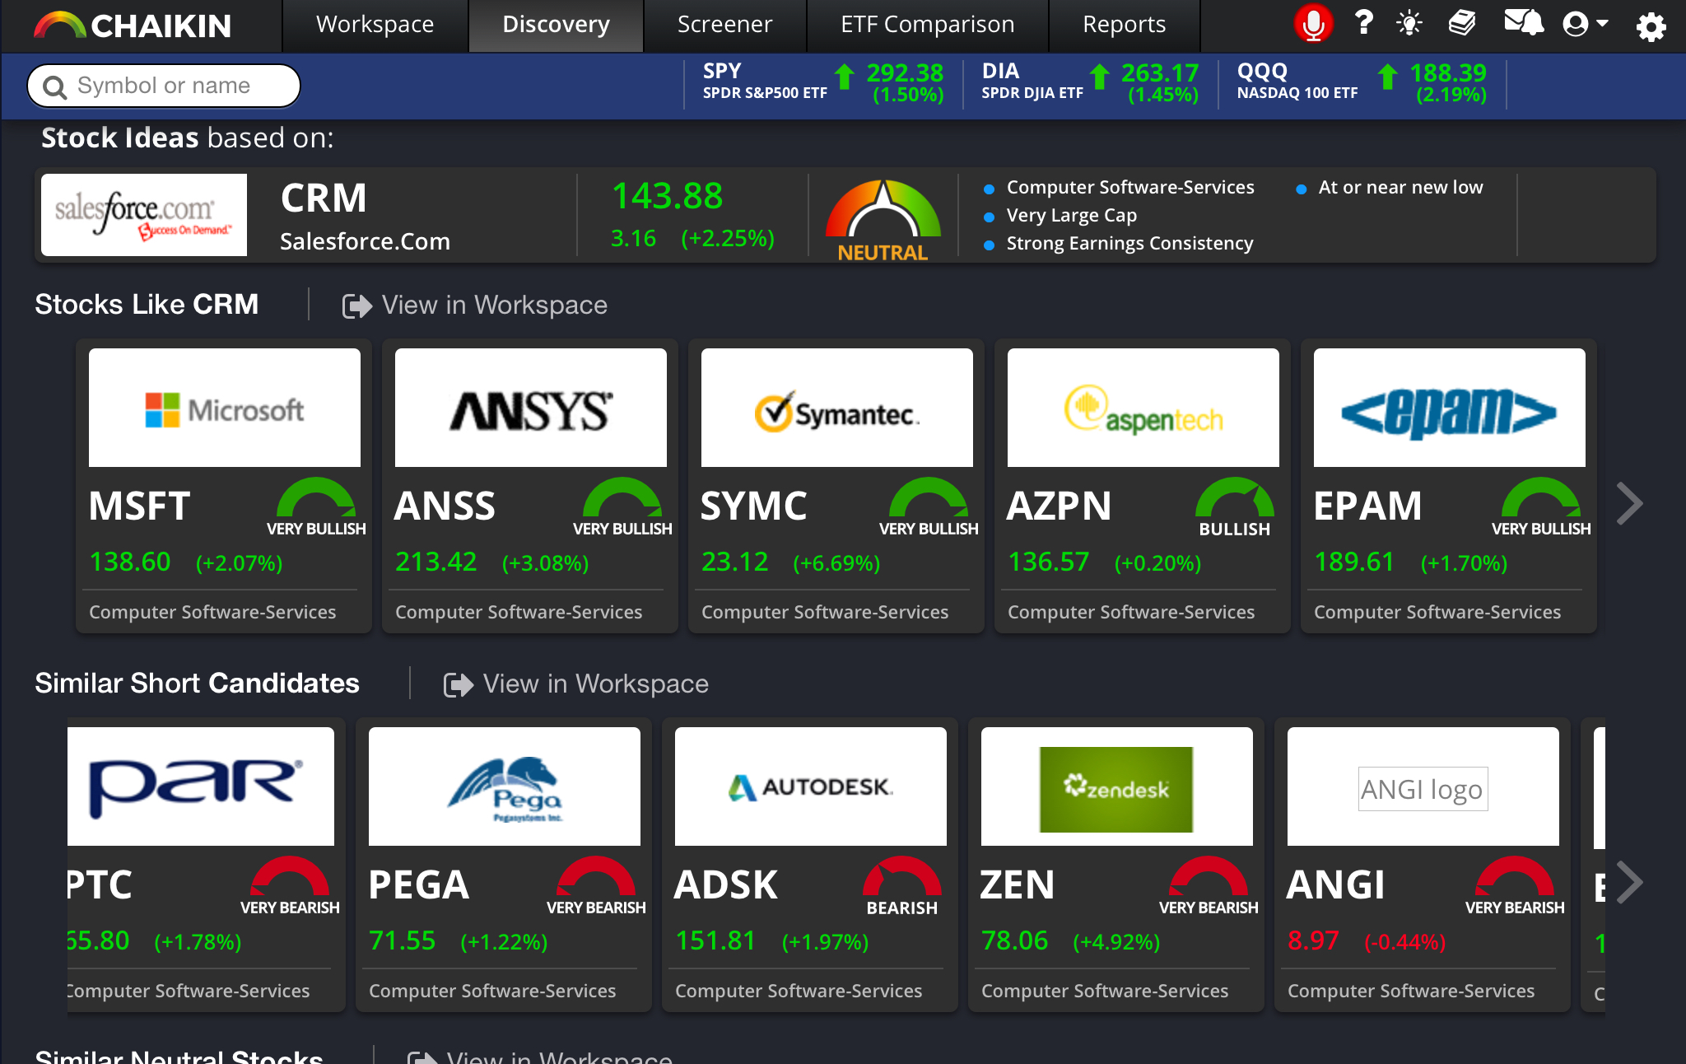The width and height of the screenshot is (1686, 1064).
Task: Open the settings gear icon
Action: coord(1651,26)
